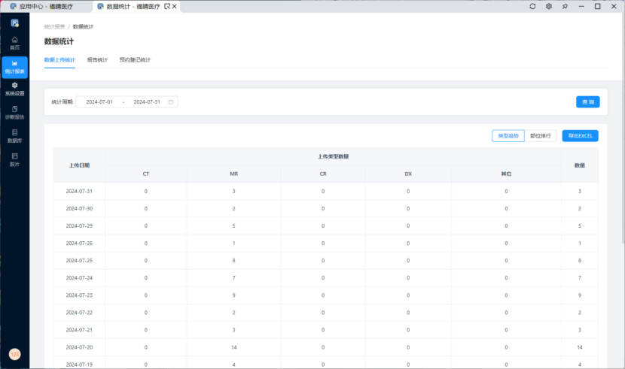
Task: Click the orange user avatar badge
Action: pos(14,354)
